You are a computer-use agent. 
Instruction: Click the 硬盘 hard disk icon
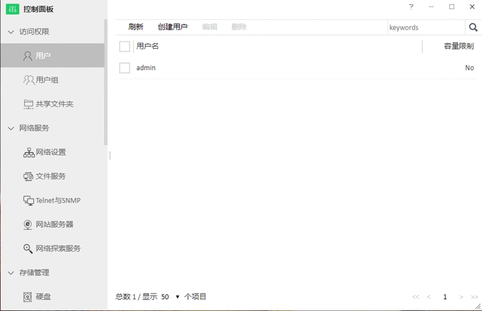point(28,297)
